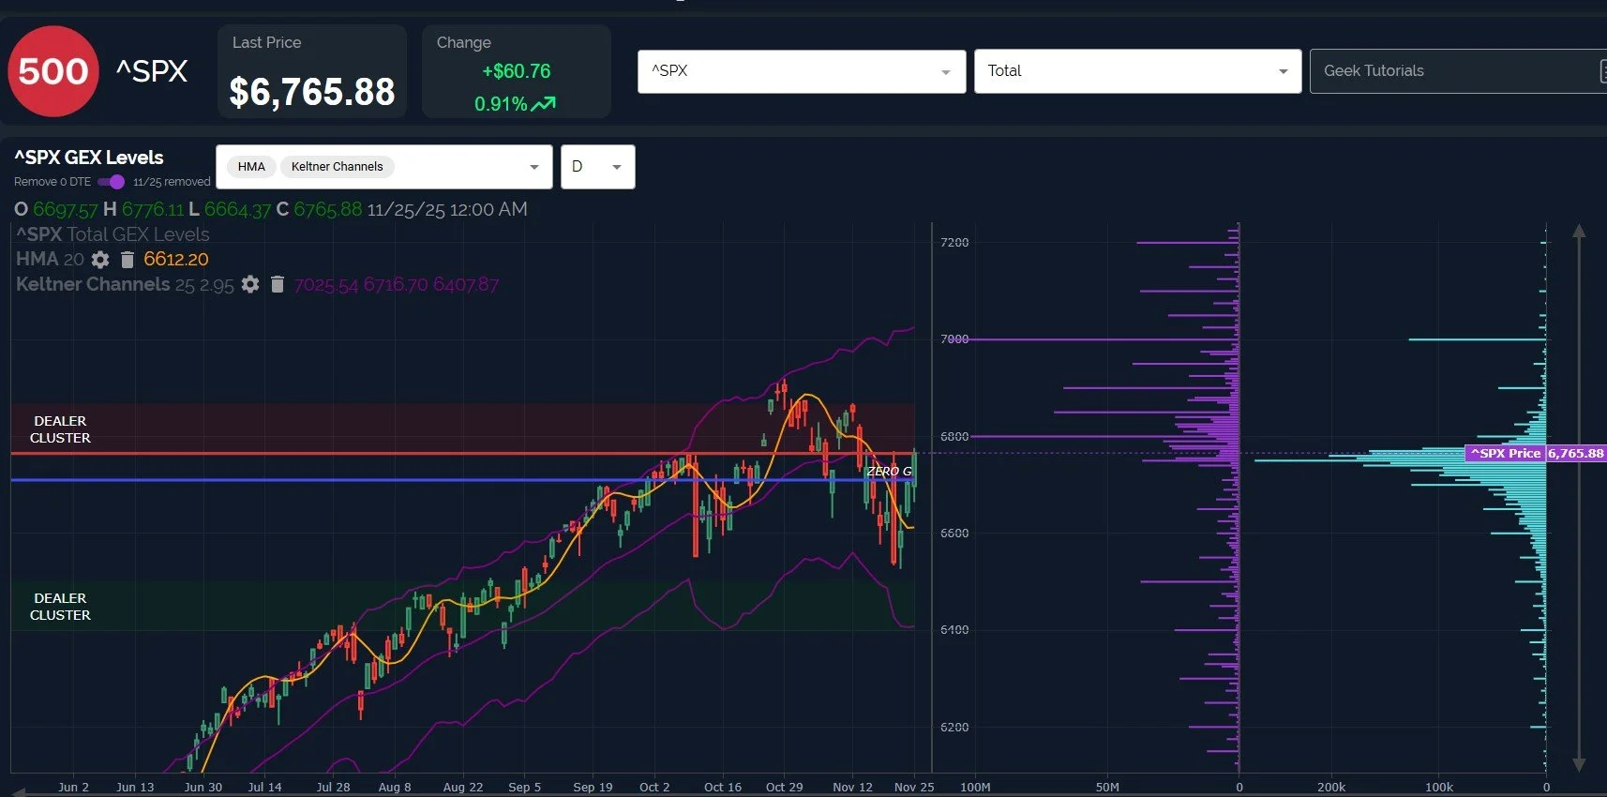Click the green trending-up arrow icon
This screenshot has width=1607, height=797.
point(544,104)
